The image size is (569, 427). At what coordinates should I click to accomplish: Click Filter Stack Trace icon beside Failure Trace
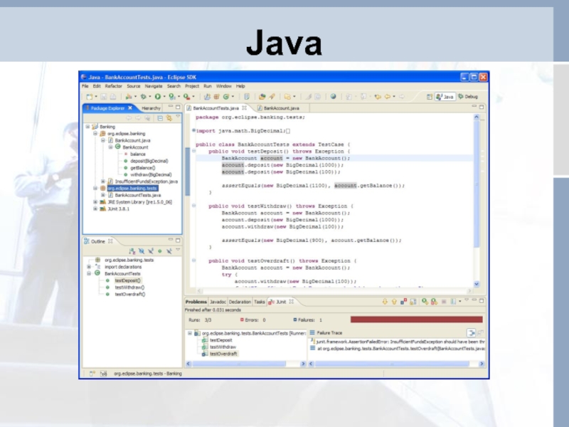[x=471, y=333]
